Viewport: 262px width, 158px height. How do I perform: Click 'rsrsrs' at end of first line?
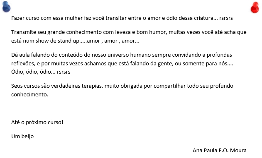tap(226, 18)
